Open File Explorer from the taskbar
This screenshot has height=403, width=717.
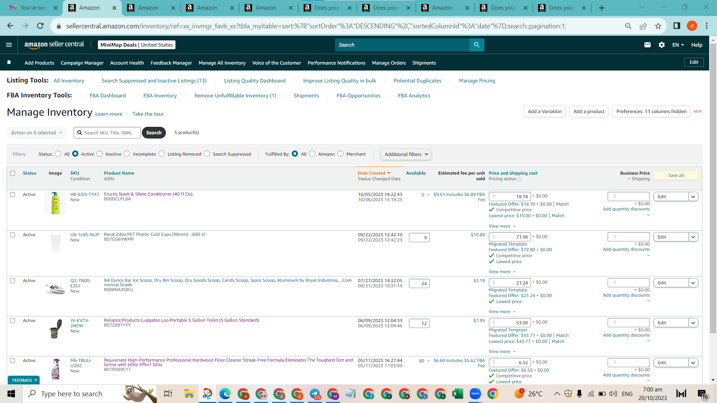189,394
